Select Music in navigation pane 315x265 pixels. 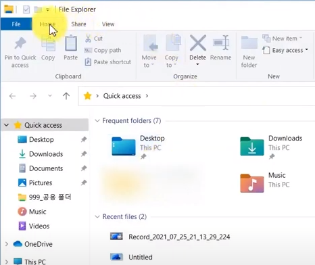[x=38, y=212]
